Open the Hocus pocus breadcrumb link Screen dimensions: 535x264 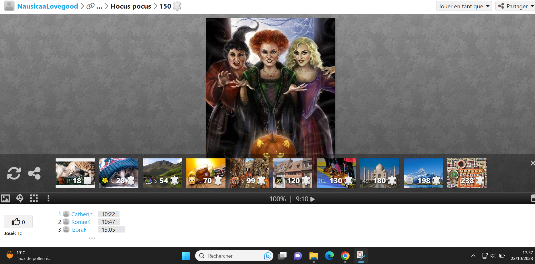pyautogui.click(x=131, y=6)
